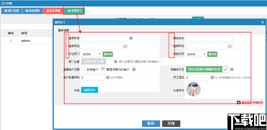Click 新增 button next to 角色权限 dropdown
Image resolution: width=267 pixels, height=130 pixels.
point(212,54)
